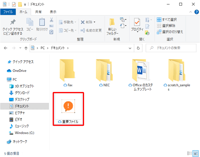The width and height of the screenshot is (200, 157).
Task: Click the Refresh button beside address bar
Action: pyautogui.click(x=138, y=48)
